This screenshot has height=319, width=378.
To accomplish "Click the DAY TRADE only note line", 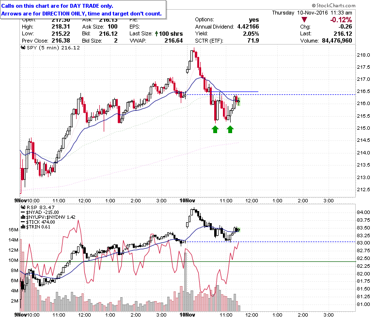I will point(57,6).
